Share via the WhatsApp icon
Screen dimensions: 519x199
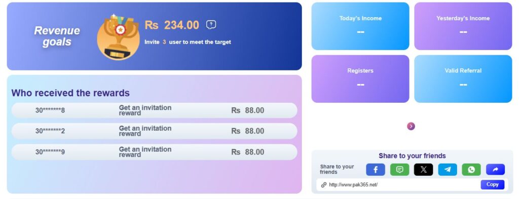tap(471, 170)
